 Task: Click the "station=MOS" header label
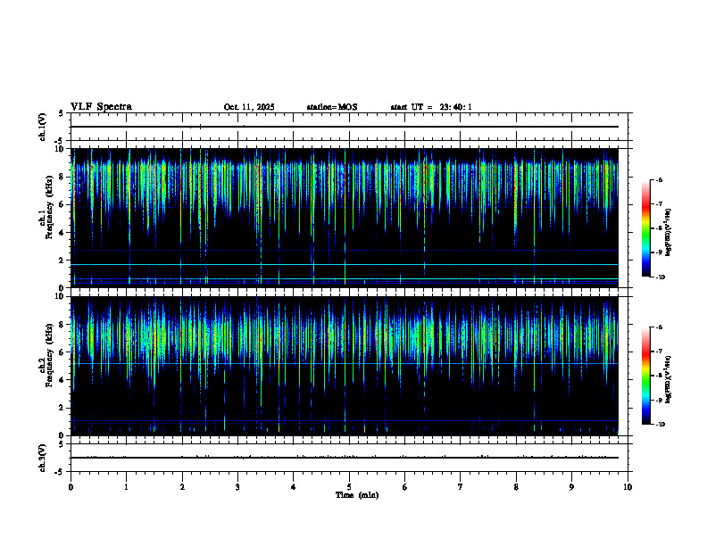pos(332,107)
